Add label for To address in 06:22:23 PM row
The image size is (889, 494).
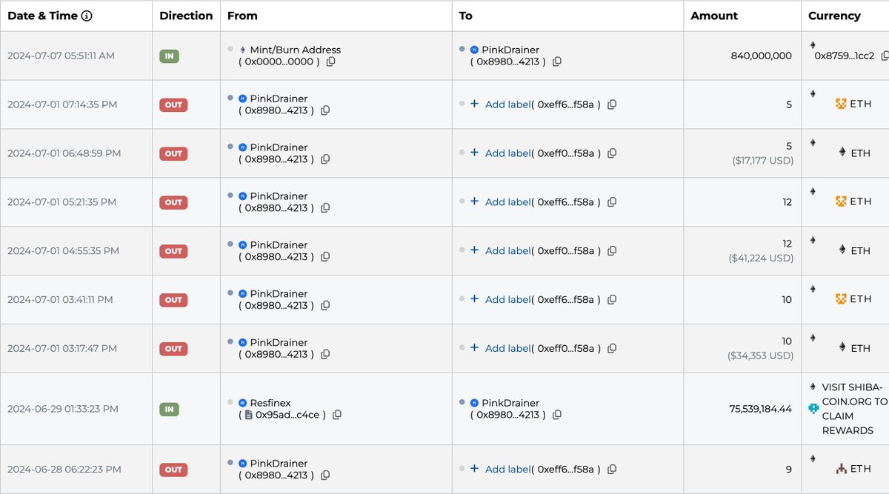pos(507,470)
